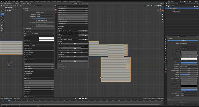Switch perspective/orthographic with grid icon

pyautogui.click(x=163, y=22)
